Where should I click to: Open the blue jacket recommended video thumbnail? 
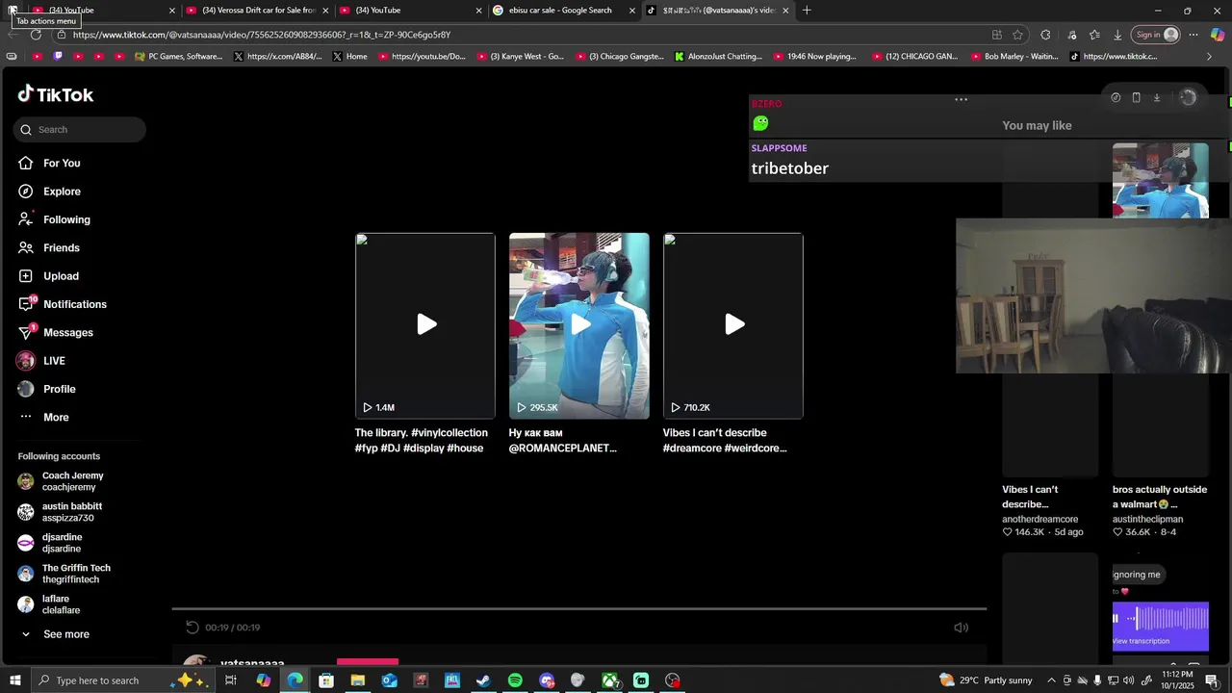[1161, 181]
